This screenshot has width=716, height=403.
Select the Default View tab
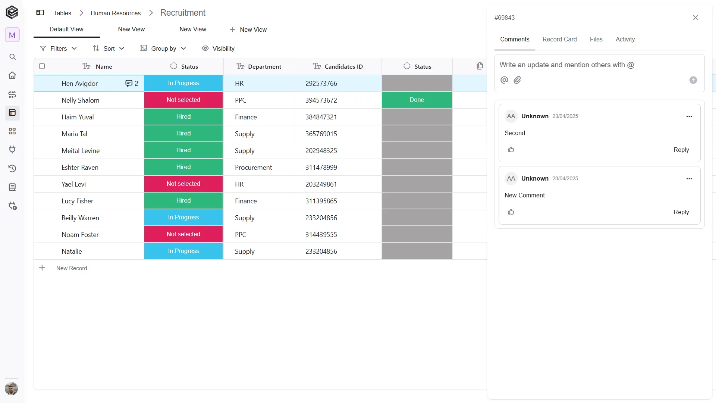pos(66,29)
